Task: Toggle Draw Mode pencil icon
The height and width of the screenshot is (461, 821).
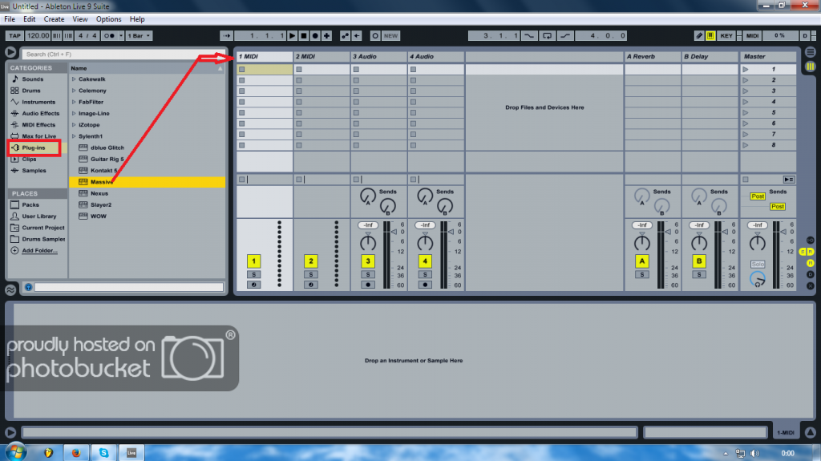Action: [x=699, y=35]
